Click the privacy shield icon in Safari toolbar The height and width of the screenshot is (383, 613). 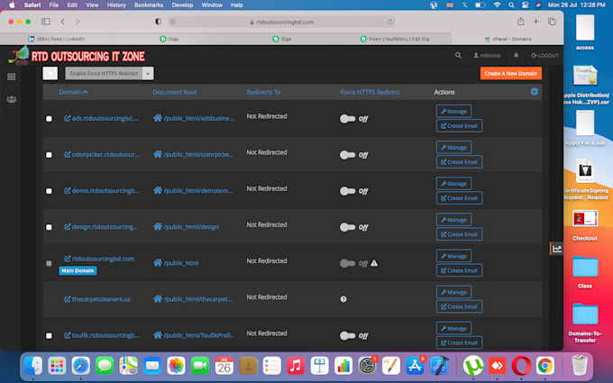158,22
